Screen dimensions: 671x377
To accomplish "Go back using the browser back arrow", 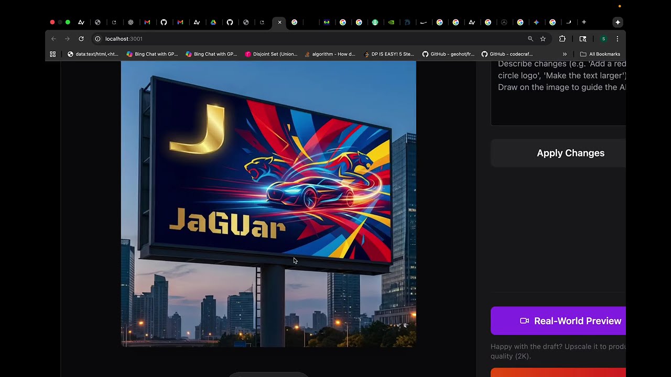I will pos(53,39).
